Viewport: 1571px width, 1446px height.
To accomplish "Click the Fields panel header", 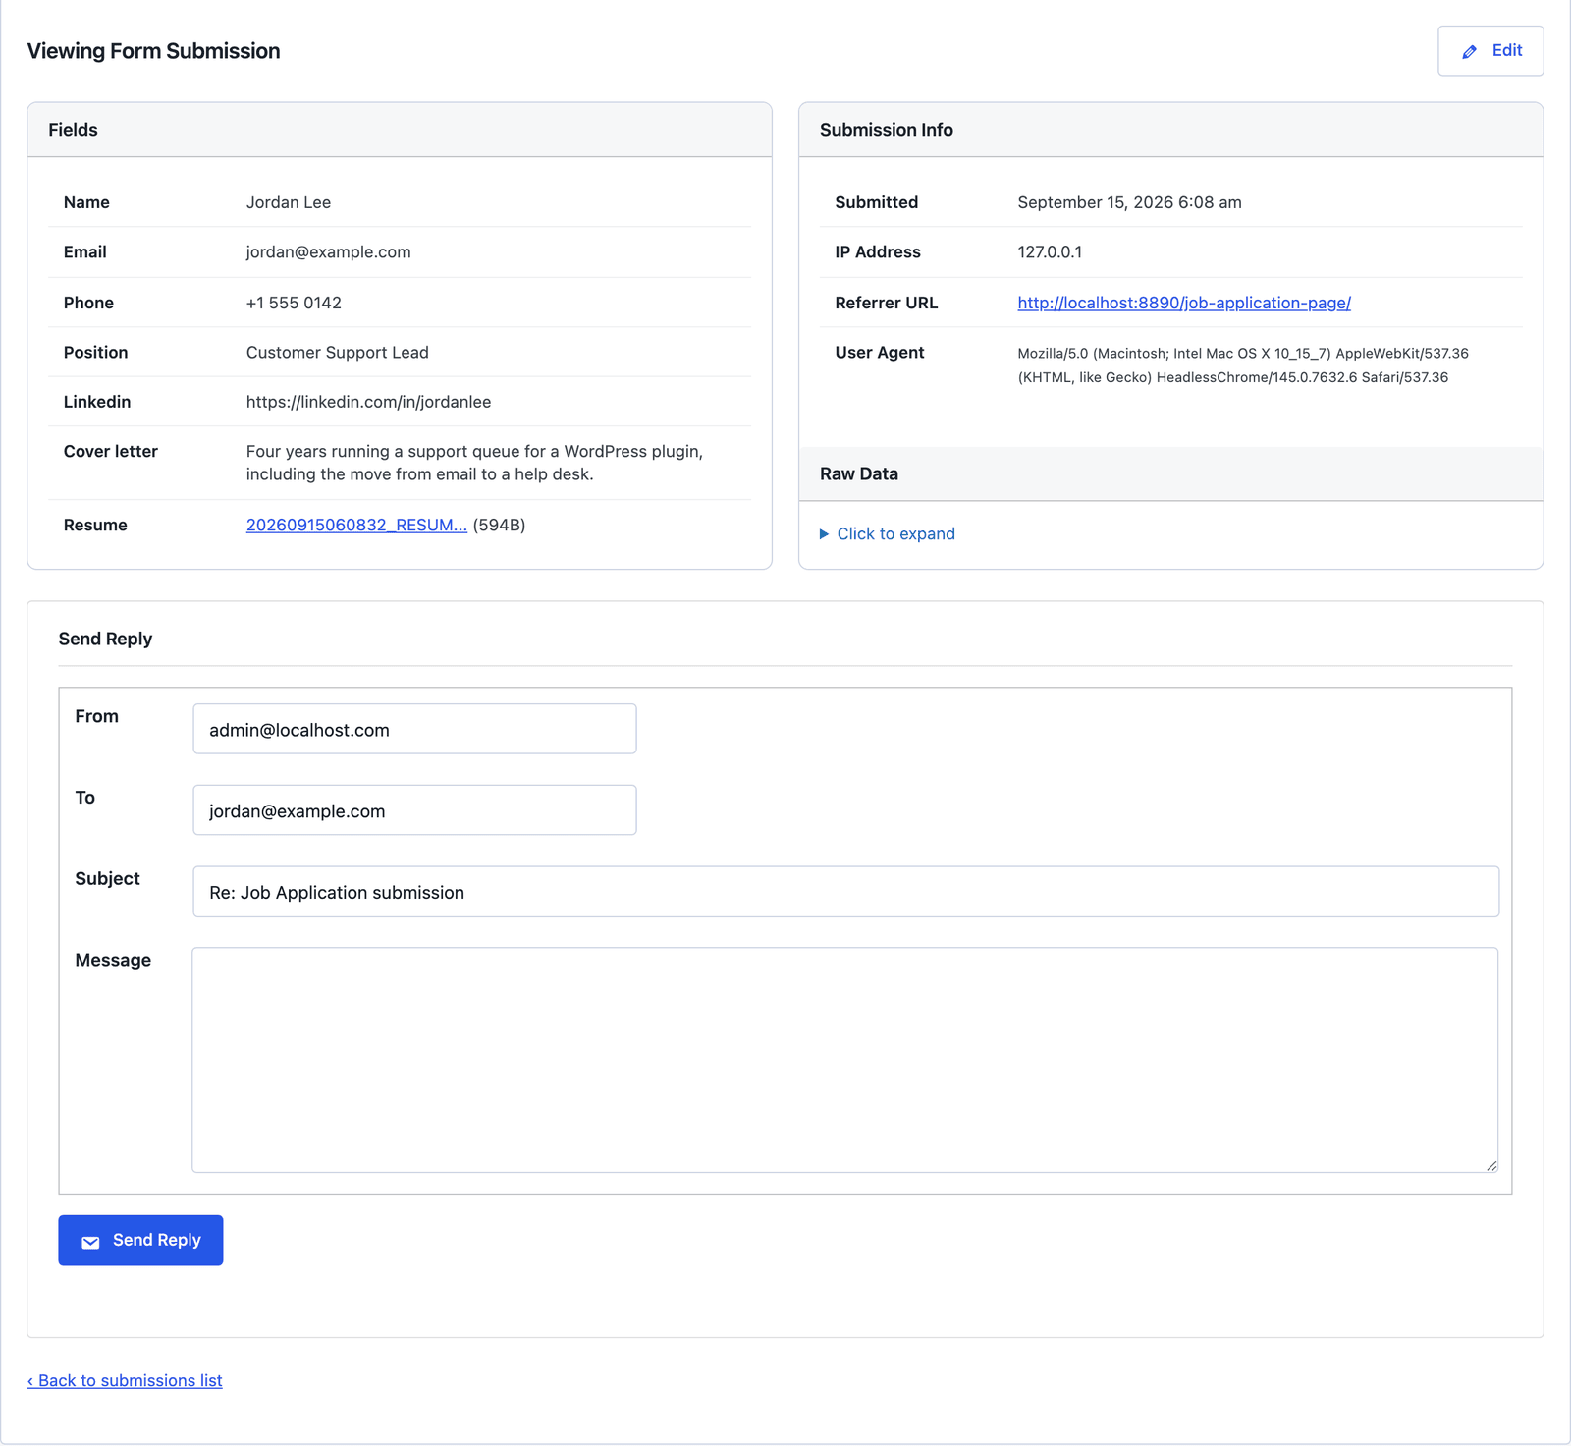I will click(400, 130).
